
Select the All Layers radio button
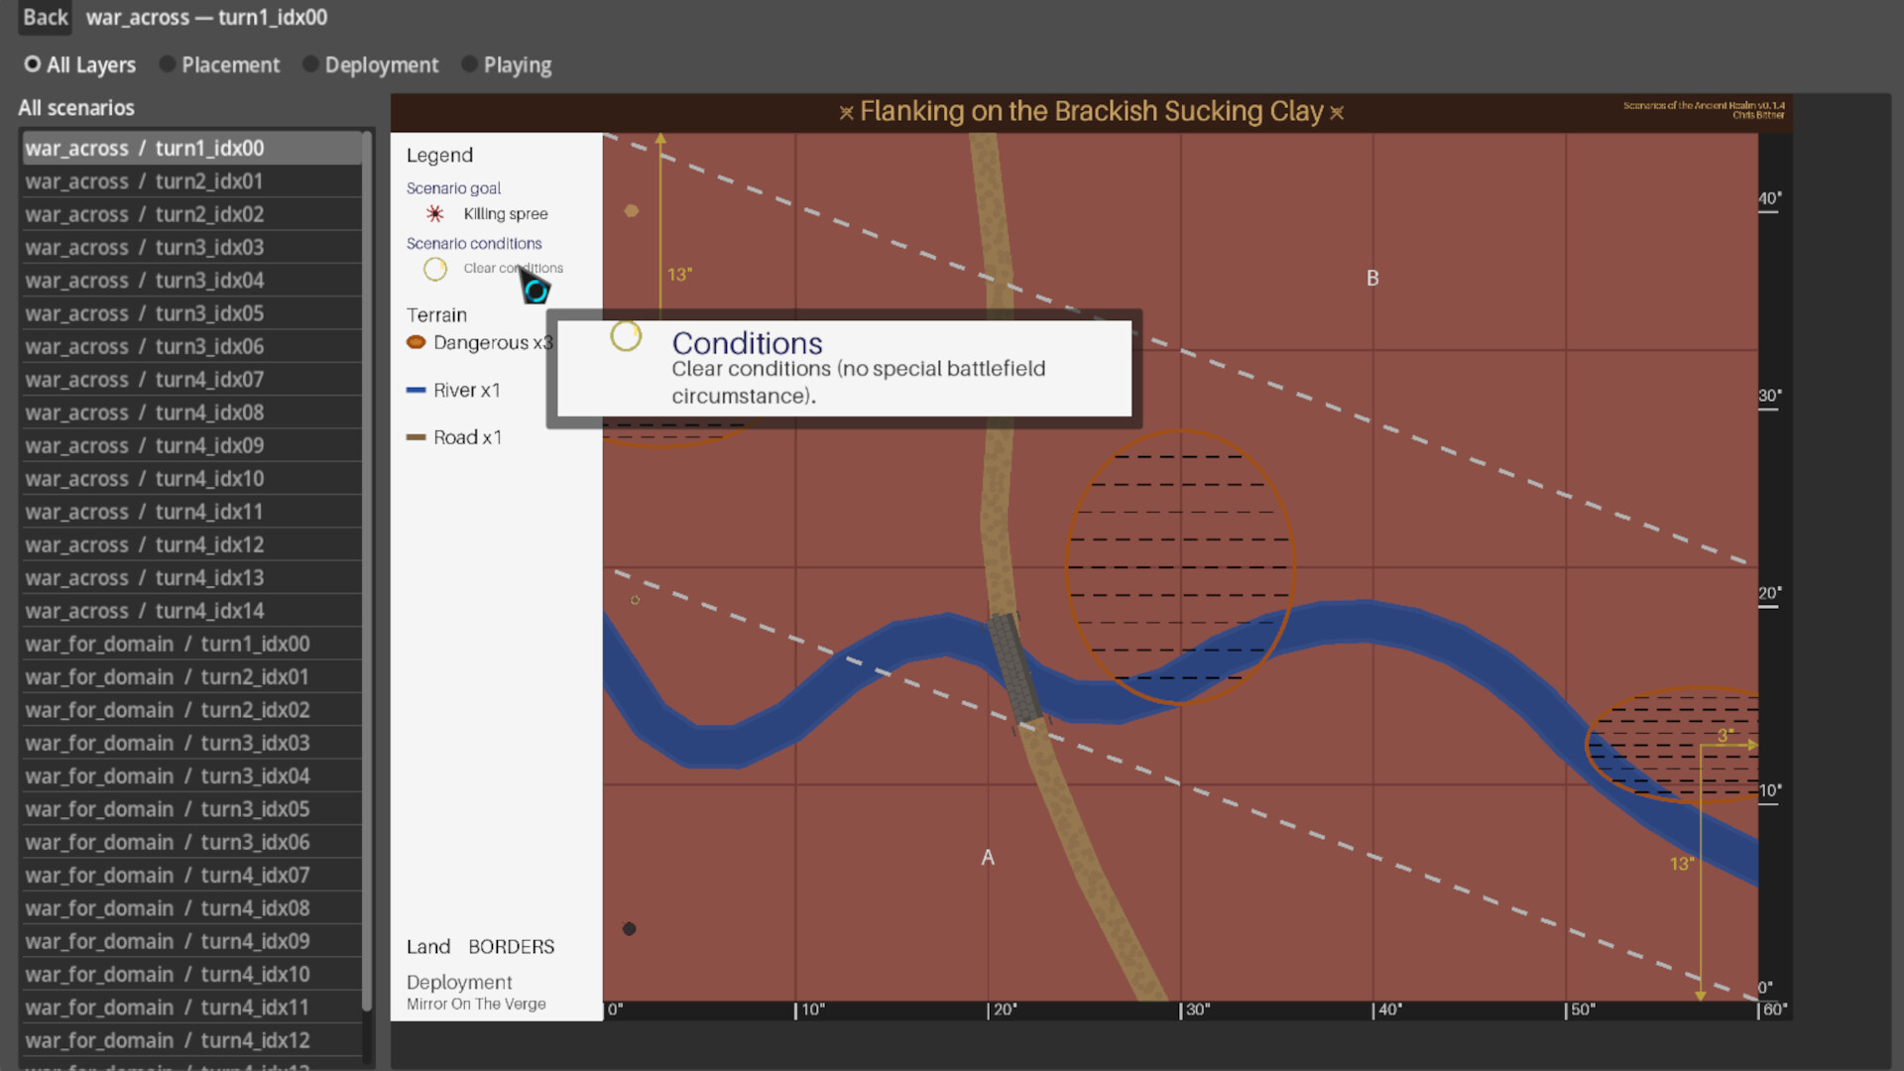click(x=33, y=64)
